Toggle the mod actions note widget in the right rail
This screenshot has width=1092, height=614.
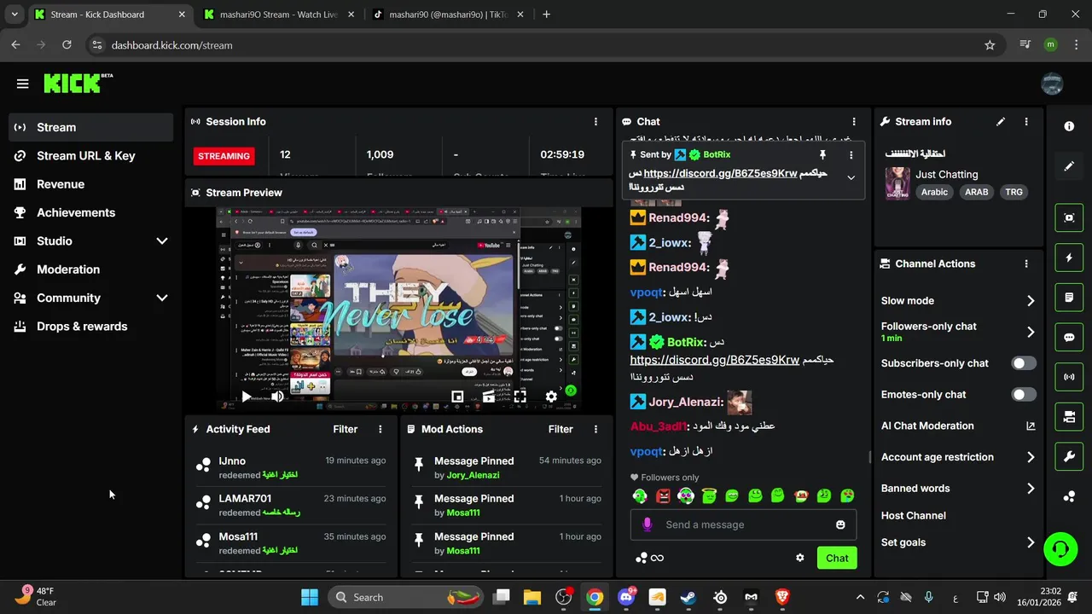pyautogui.click(x=1069, y=298)
